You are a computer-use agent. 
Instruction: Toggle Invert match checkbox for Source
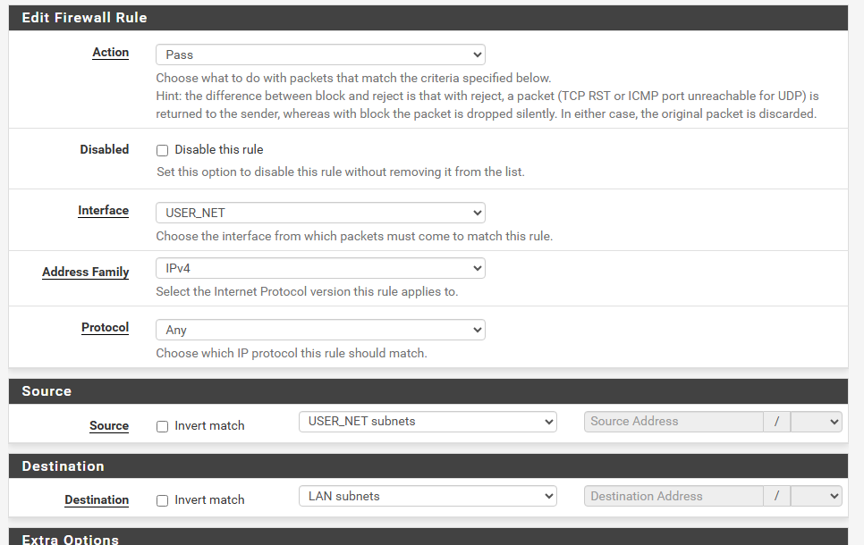point(163,426)
